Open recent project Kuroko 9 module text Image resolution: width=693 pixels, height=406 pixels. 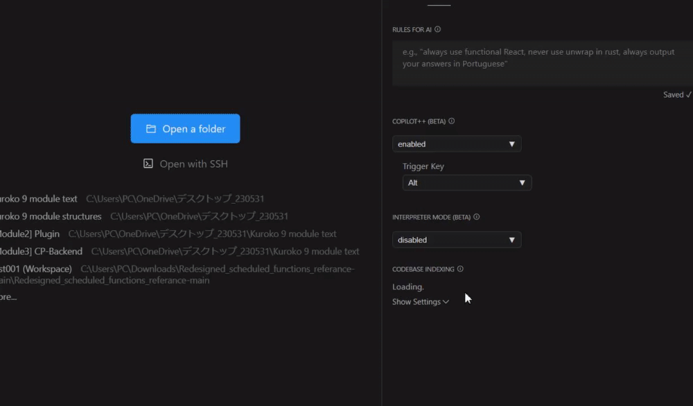point(38,199)
